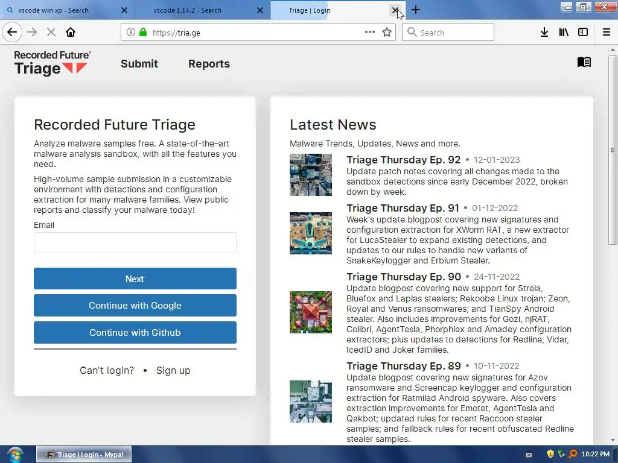Viewport: 618px width, 463px height.
Task: Click the Ep. 92 news thumbnail
Action: point(311,175)
